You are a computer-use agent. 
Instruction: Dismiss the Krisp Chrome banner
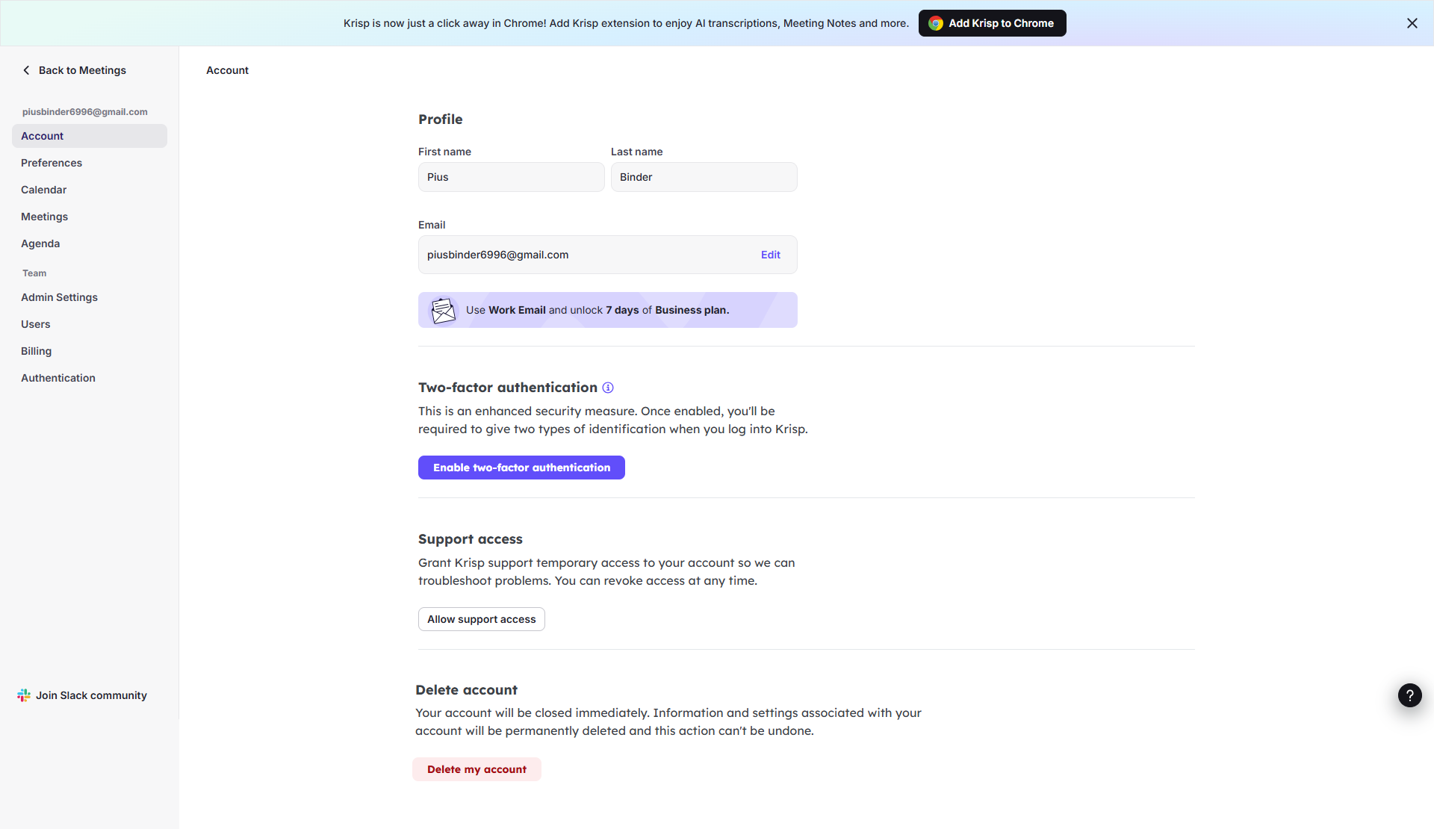pos(1412,23)
